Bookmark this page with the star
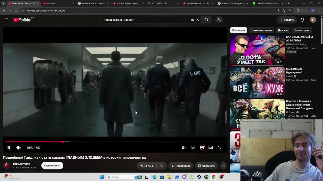The height and width of the screenshot is (181, 323). click(x=289, y=11)
